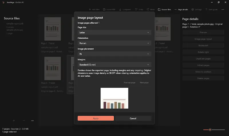
Task: Click the Redo arrow icon
Action: 148,9
